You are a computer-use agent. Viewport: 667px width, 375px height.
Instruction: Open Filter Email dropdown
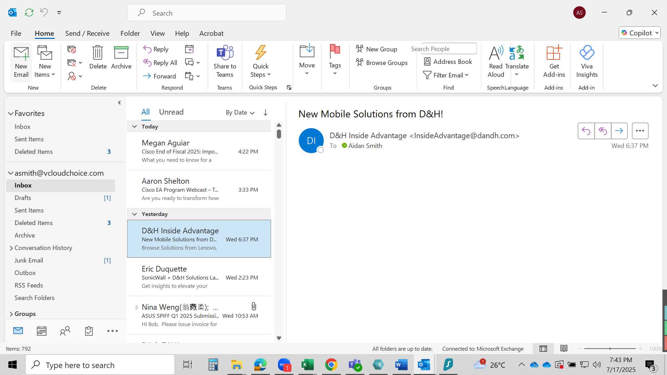click(x=446, y=75)
